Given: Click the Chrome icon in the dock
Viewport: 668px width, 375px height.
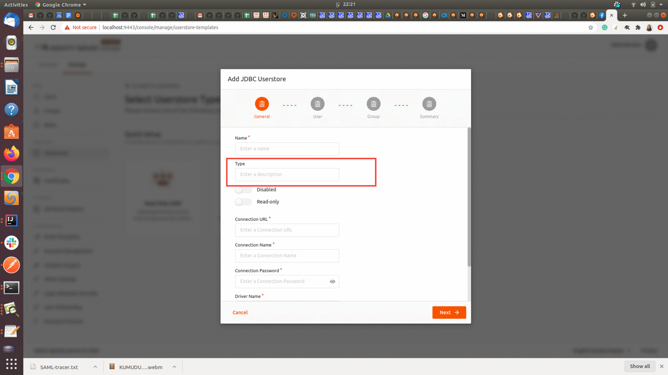Looking at the screenshot, I should (11, 176).
